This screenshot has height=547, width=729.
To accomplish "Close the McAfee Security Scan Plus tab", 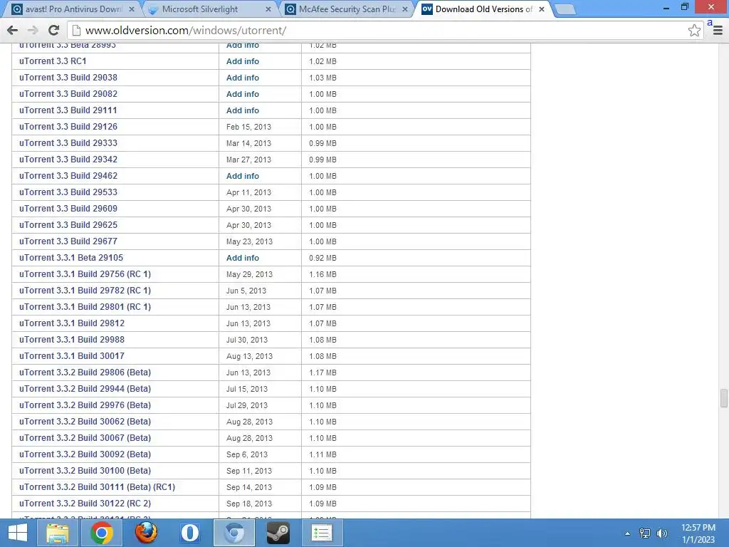I will coord(405,9).
